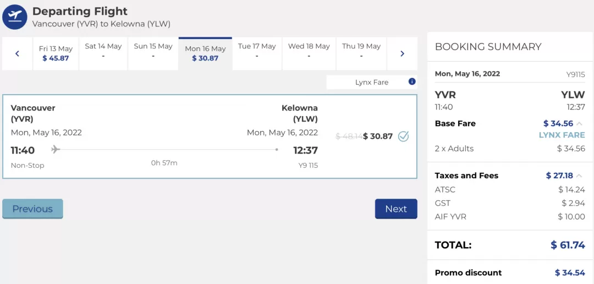
Task: Select the Vancouver to Kelowna flight card
Action: (x=210, y=136)
